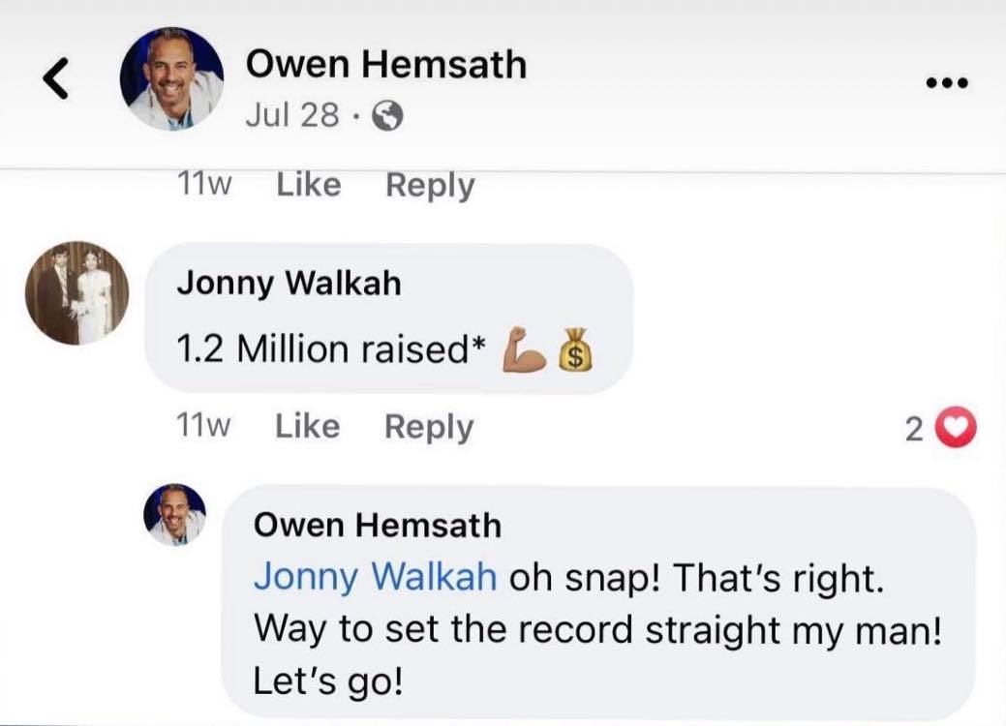Screen dimensions: 1006x726
Task: Reply to Jonny Walkah's comment
Action: 429,427
